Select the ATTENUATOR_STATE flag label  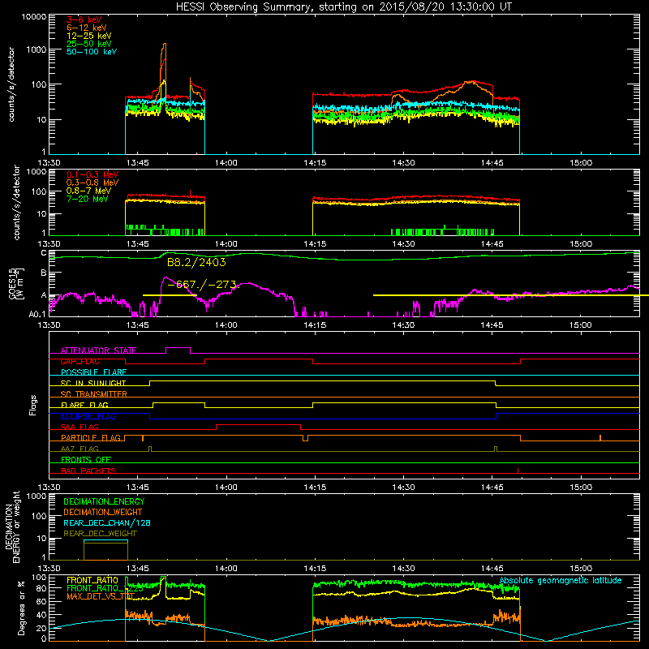tap(98, 350)
